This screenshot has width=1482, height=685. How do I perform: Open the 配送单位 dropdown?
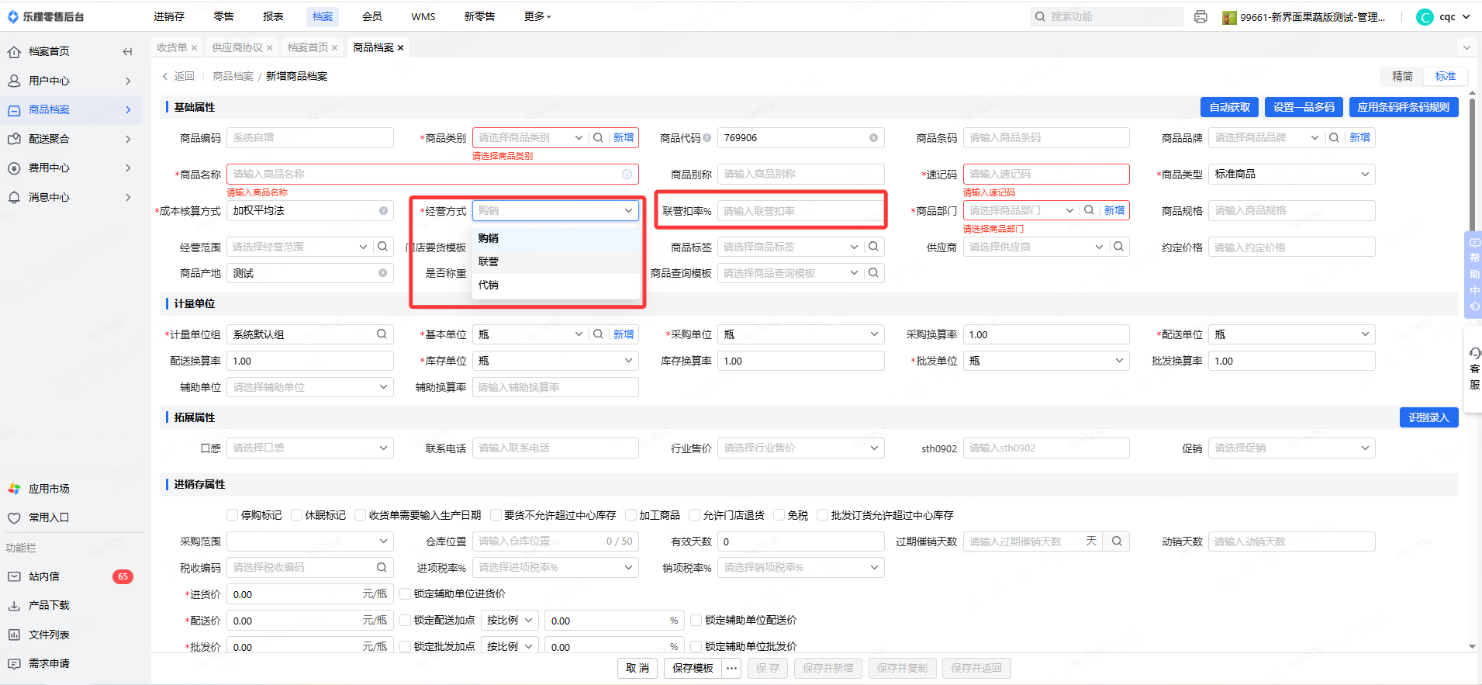click(x=1291, y=334)
